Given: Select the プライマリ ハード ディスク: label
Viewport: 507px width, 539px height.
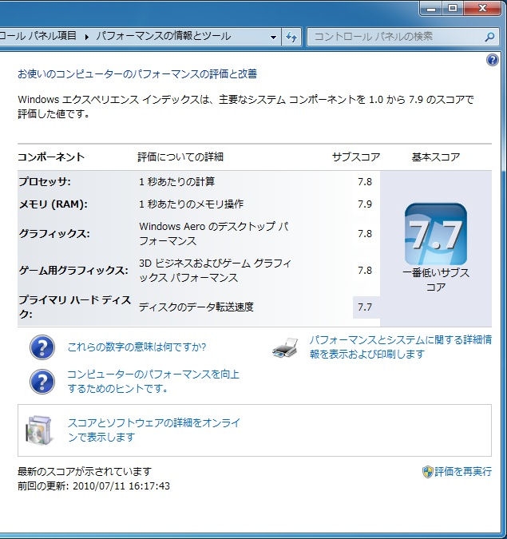Looking at the screenshot, I should point(74,307).
